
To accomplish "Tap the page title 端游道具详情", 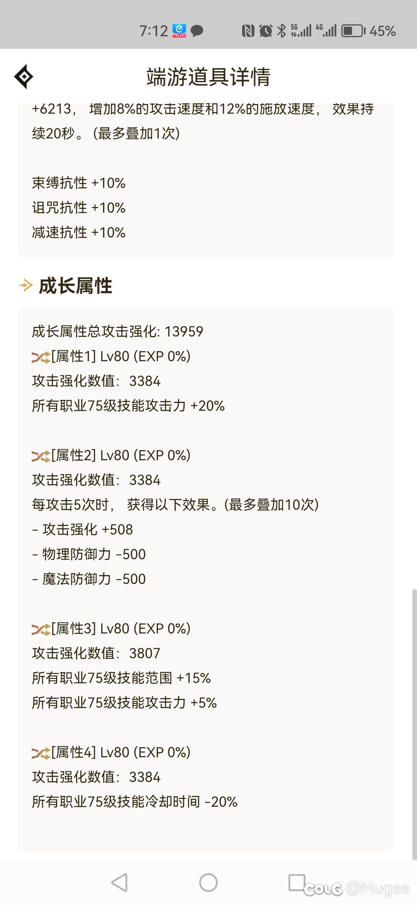I will click(208, 77).
